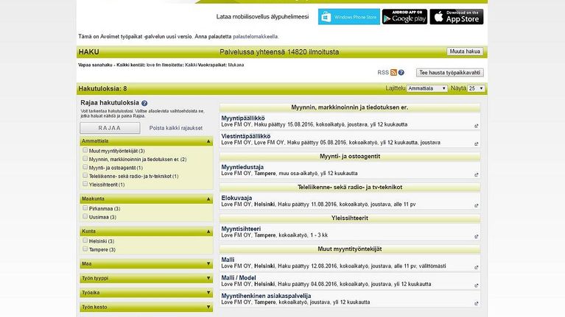Click 'Palvelussa yhteensä 14820 ilmoitusta' text
The image size is (565, 317).
click(x=279, y=51)
